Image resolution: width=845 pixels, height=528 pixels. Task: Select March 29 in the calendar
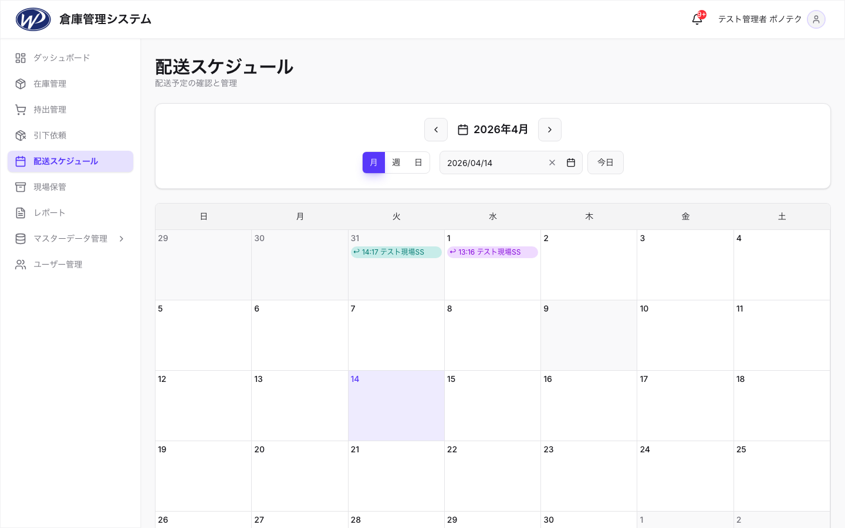pyautogui.click(x=204, y=265)
